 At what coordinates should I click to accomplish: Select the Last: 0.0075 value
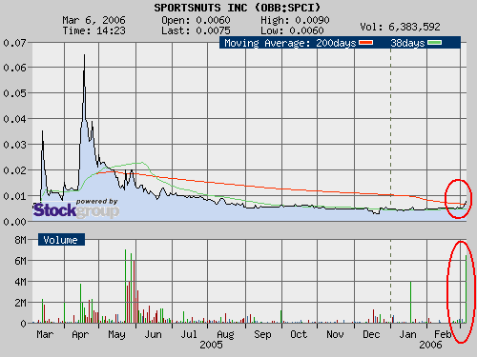coord(196,30)
